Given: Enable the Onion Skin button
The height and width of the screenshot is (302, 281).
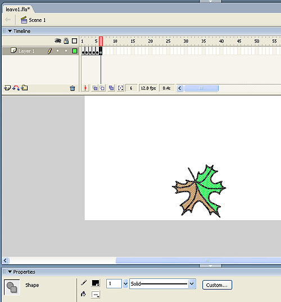Looking at the screenshot, I should coord(94,88).
